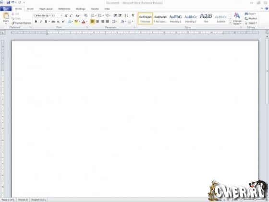Click the Grow Font icon

66,15
